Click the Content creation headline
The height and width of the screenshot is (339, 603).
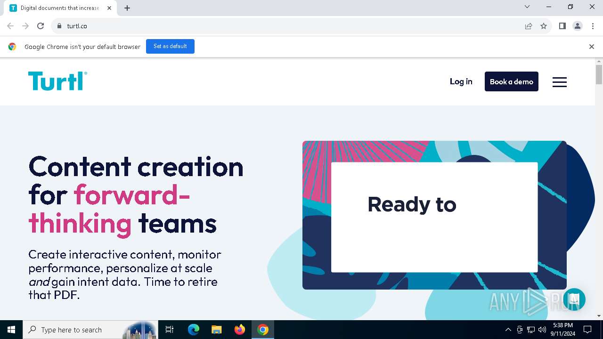tap(136, 195)
